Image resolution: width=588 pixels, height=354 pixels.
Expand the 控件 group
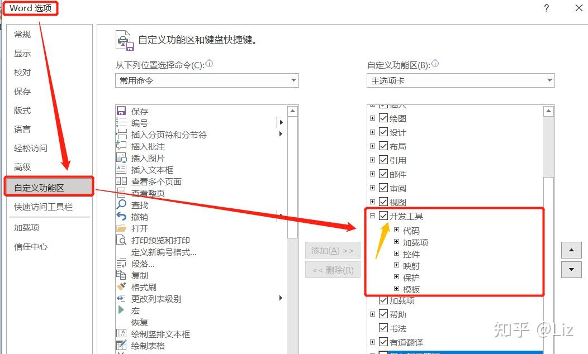click(396, 253)
